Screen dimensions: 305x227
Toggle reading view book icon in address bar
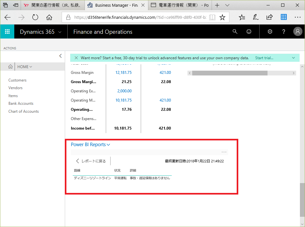click(212, 17)
